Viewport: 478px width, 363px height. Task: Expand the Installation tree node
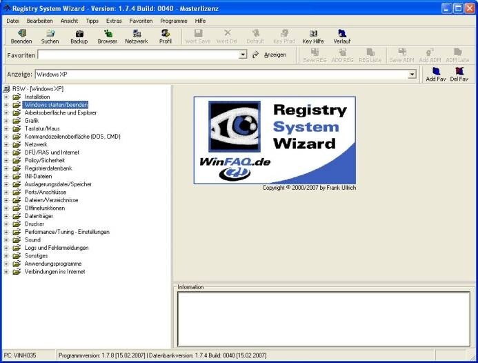[x=6, y=97]
